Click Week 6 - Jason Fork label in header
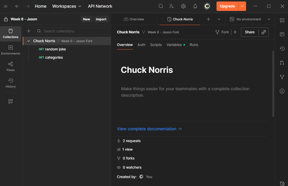The width and height of the screenshot is (288, 186). tap(163, 32)
